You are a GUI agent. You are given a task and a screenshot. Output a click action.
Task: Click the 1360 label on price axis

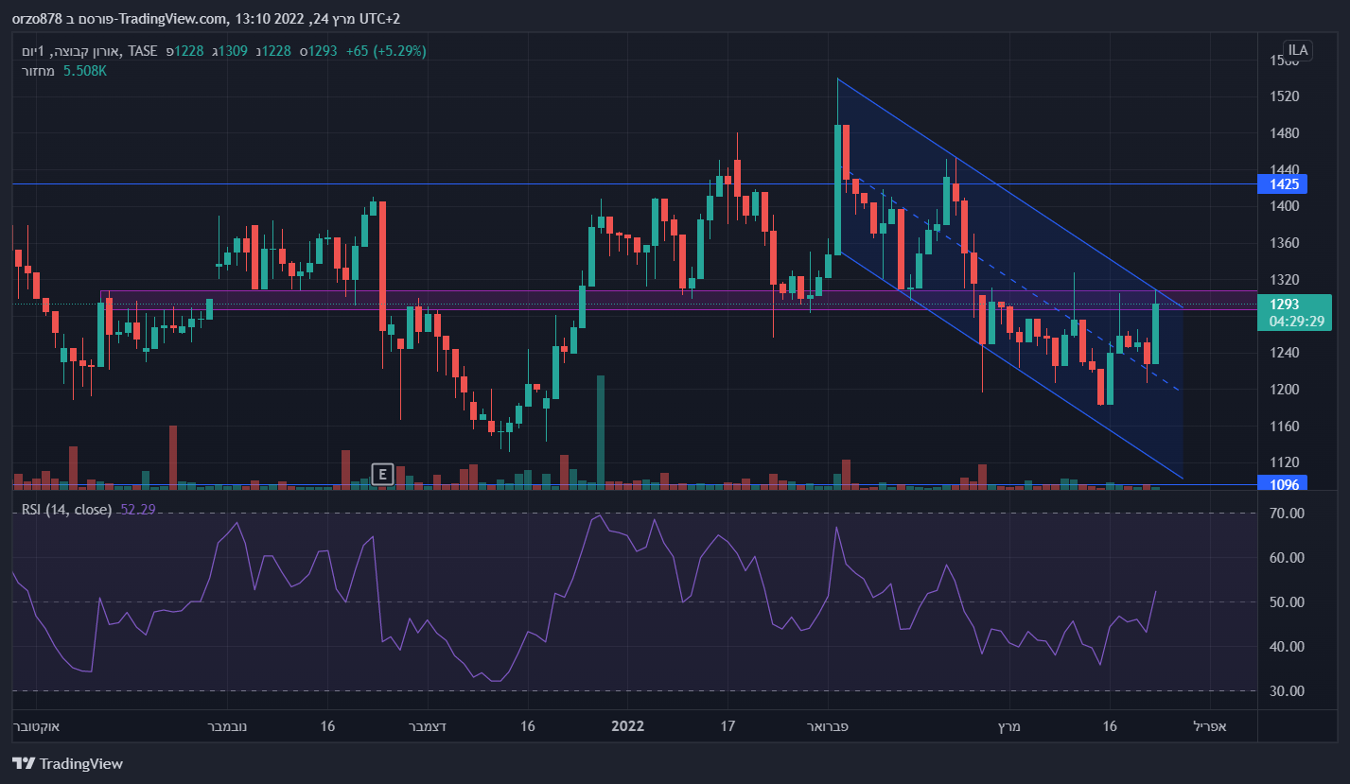1283,242
